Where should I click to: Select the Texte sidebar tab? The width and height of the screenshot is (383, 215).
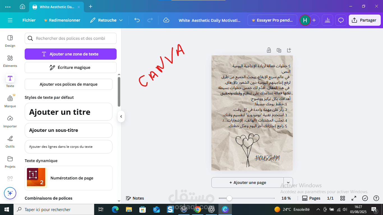(10, 81)
